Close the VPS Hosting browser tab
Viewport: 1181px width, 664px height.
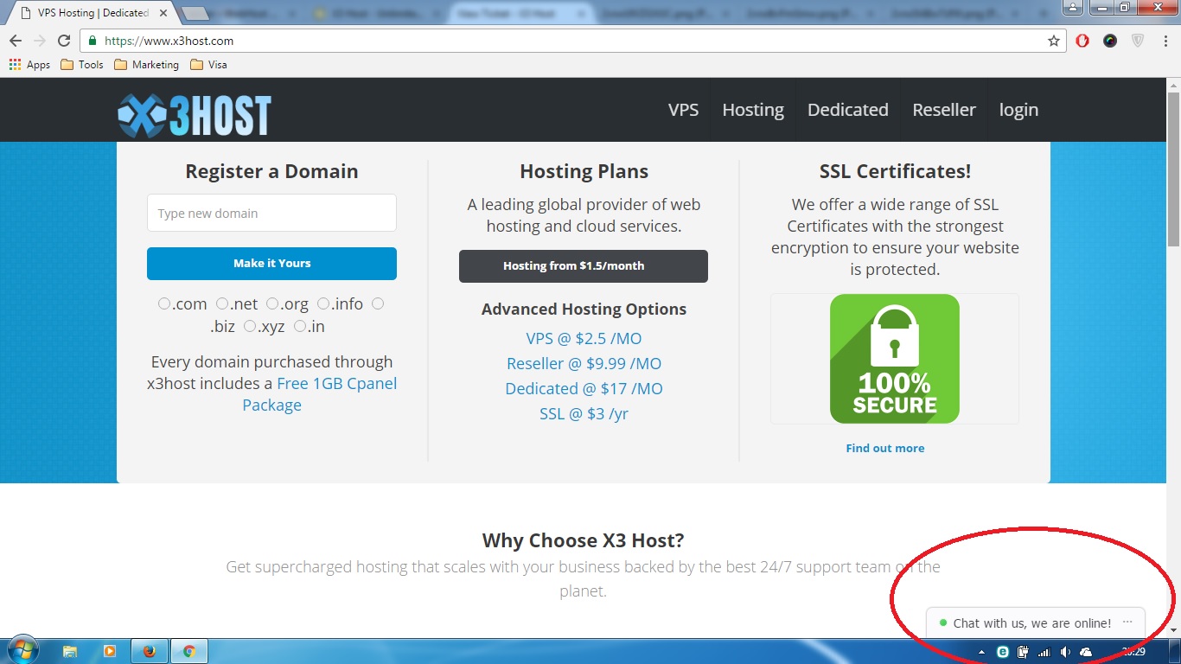pos(163,13)
